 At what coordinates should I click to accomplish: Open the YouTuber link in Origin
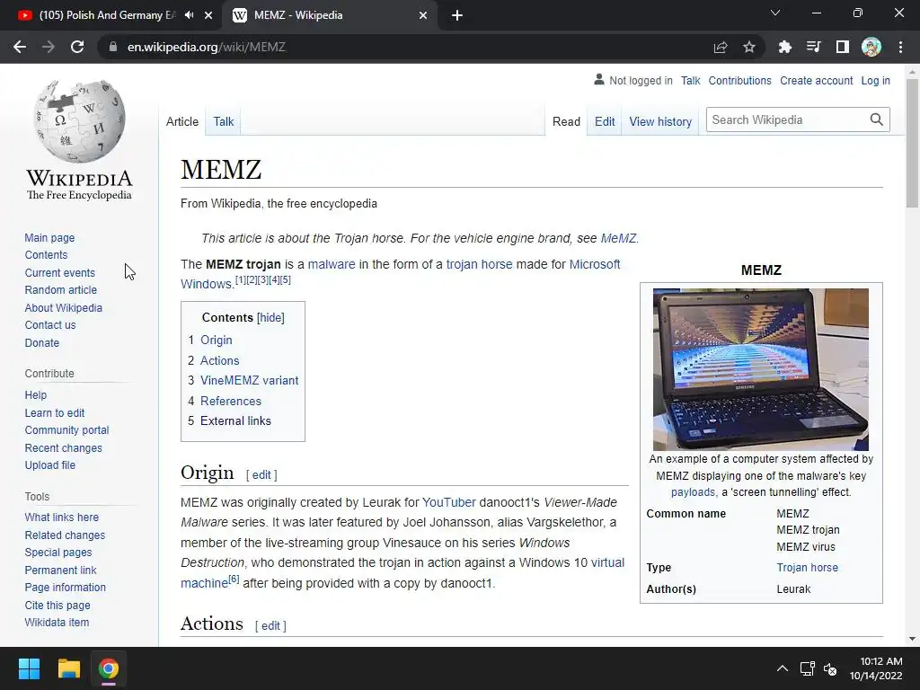tap(449, 502)
